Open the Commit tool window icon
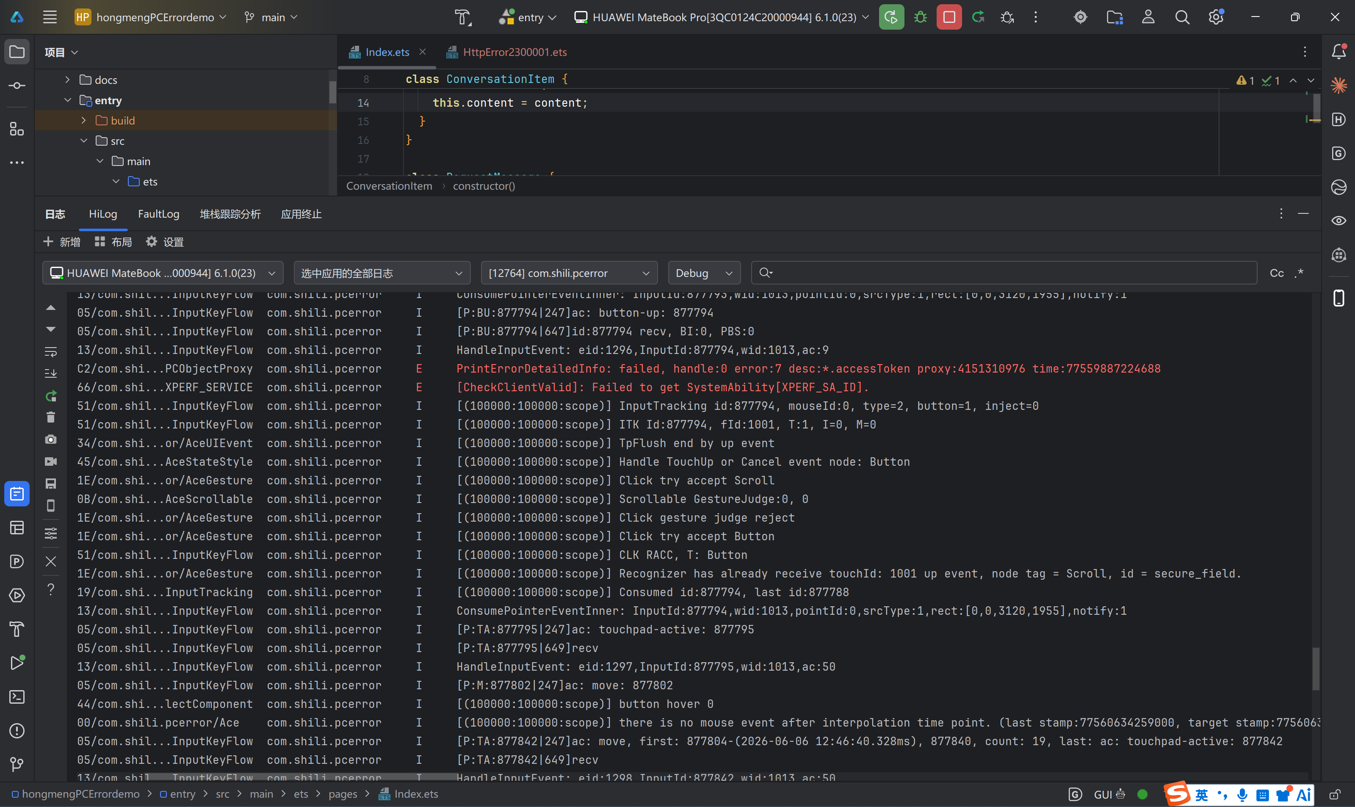This screenshot has width=1355, height=807. [x=17, y=86]
